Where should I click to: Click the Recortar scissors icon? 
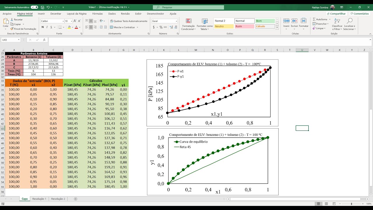pyautogui.click(x=12, y=20)
